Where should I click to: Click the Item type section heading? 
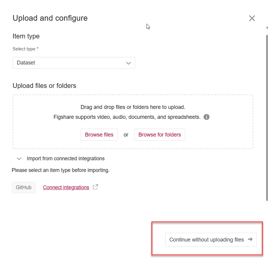(x=26, y=36)
